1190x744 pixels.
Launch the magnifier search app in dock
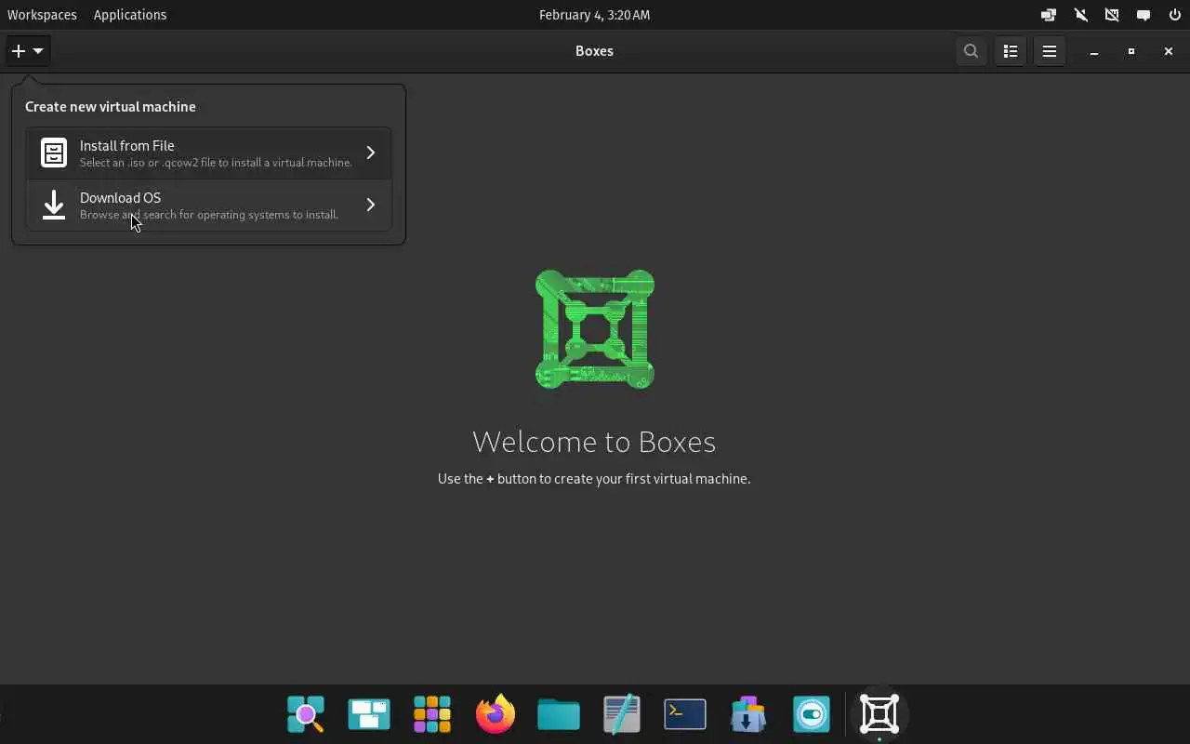(306, 714)
